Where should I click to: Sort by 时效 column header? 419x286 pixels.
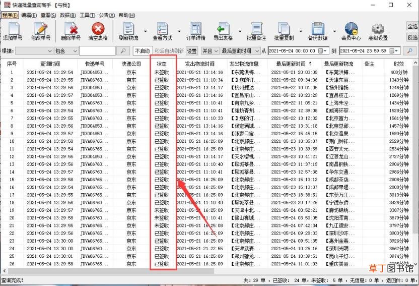[x=399, y=64]
